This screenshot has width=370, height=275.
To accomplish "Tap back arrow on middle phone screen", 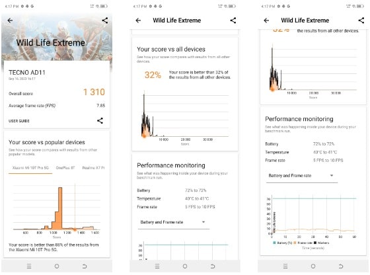I will point(138,20).
